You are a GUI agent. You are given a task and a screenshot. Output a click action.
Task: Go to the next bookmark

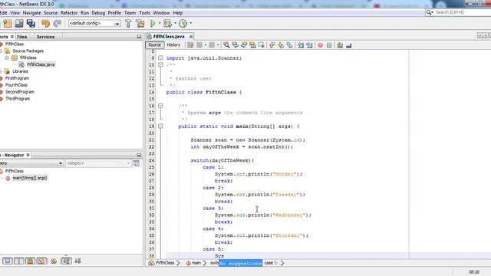(281, 45)
